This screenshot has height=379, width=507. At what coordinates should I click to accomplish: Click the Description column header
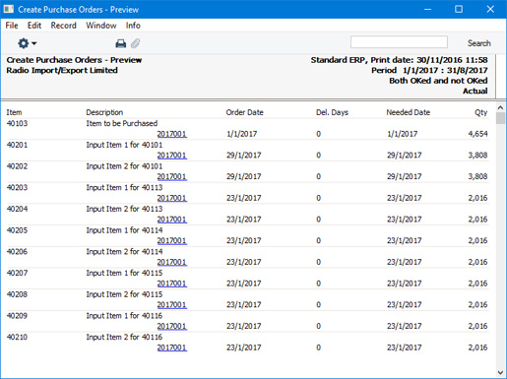tap(104, 112)
